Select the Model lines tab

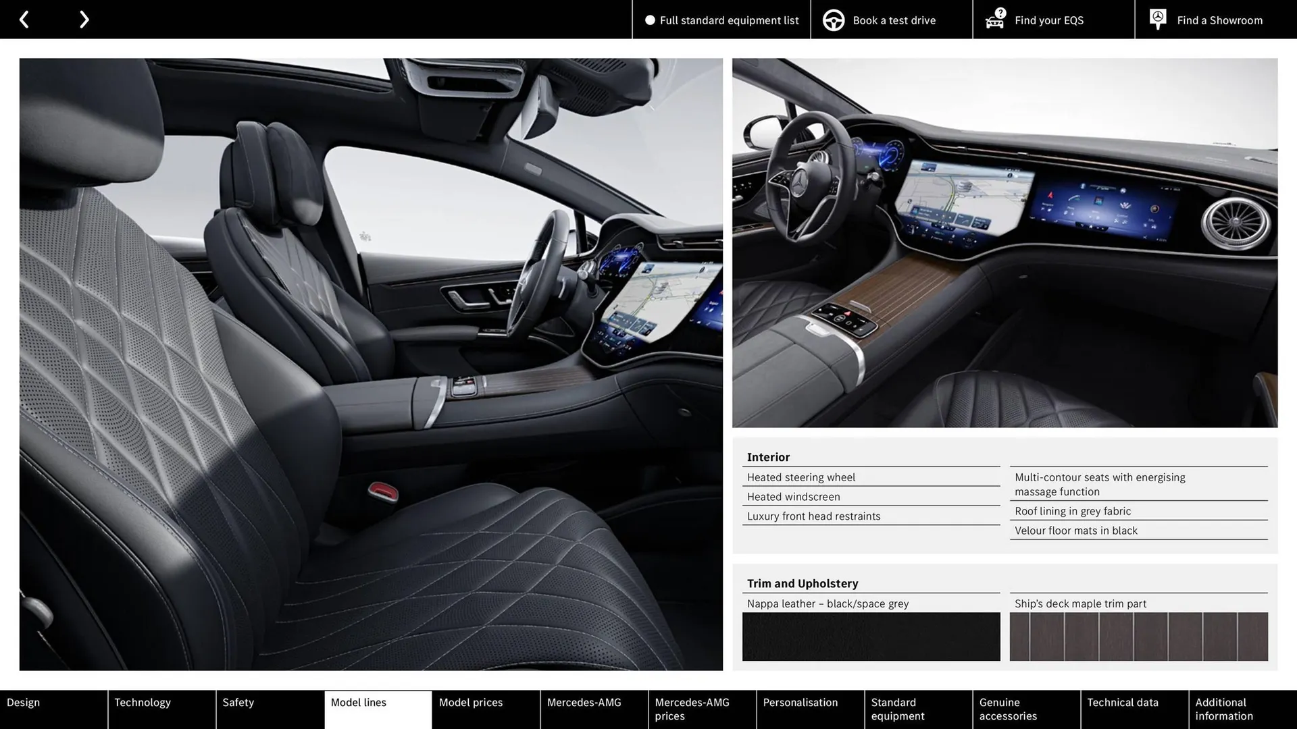tap(378, 709)
